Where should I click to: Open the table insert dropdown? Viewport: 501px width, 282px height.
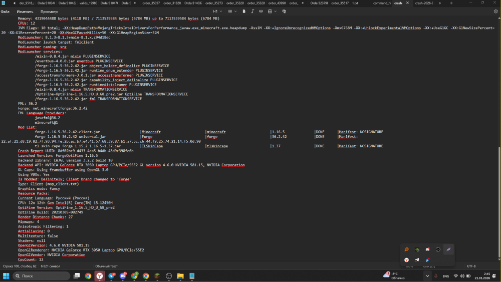click(x=272, y=11)
